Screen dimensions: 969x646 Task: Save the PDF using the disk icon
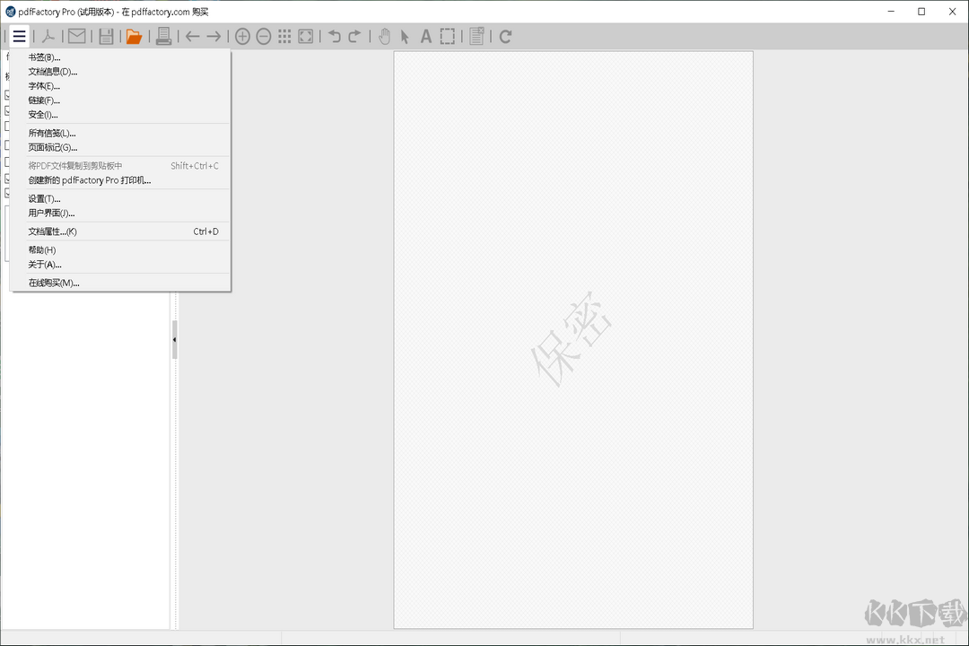(107, 36)
